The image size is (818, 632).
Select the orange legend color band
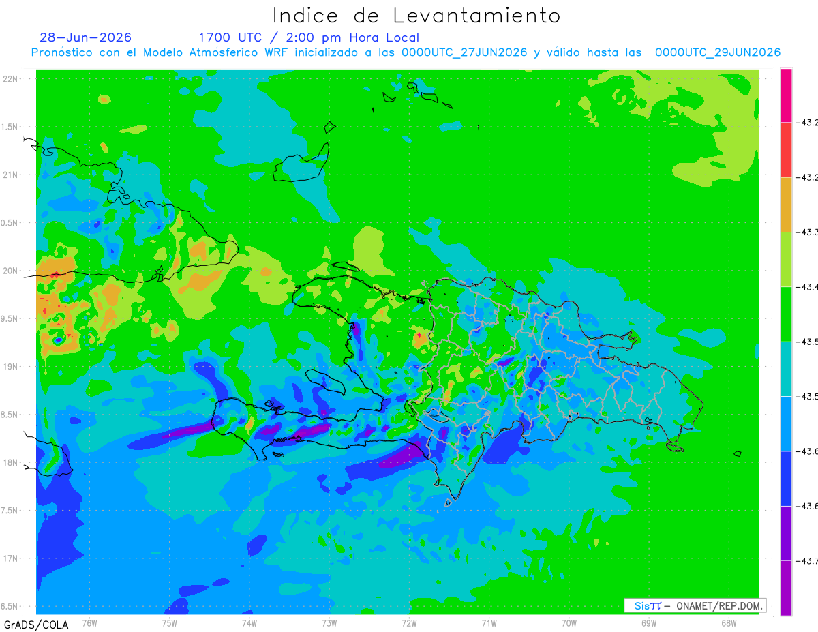[x=786, y=205]
